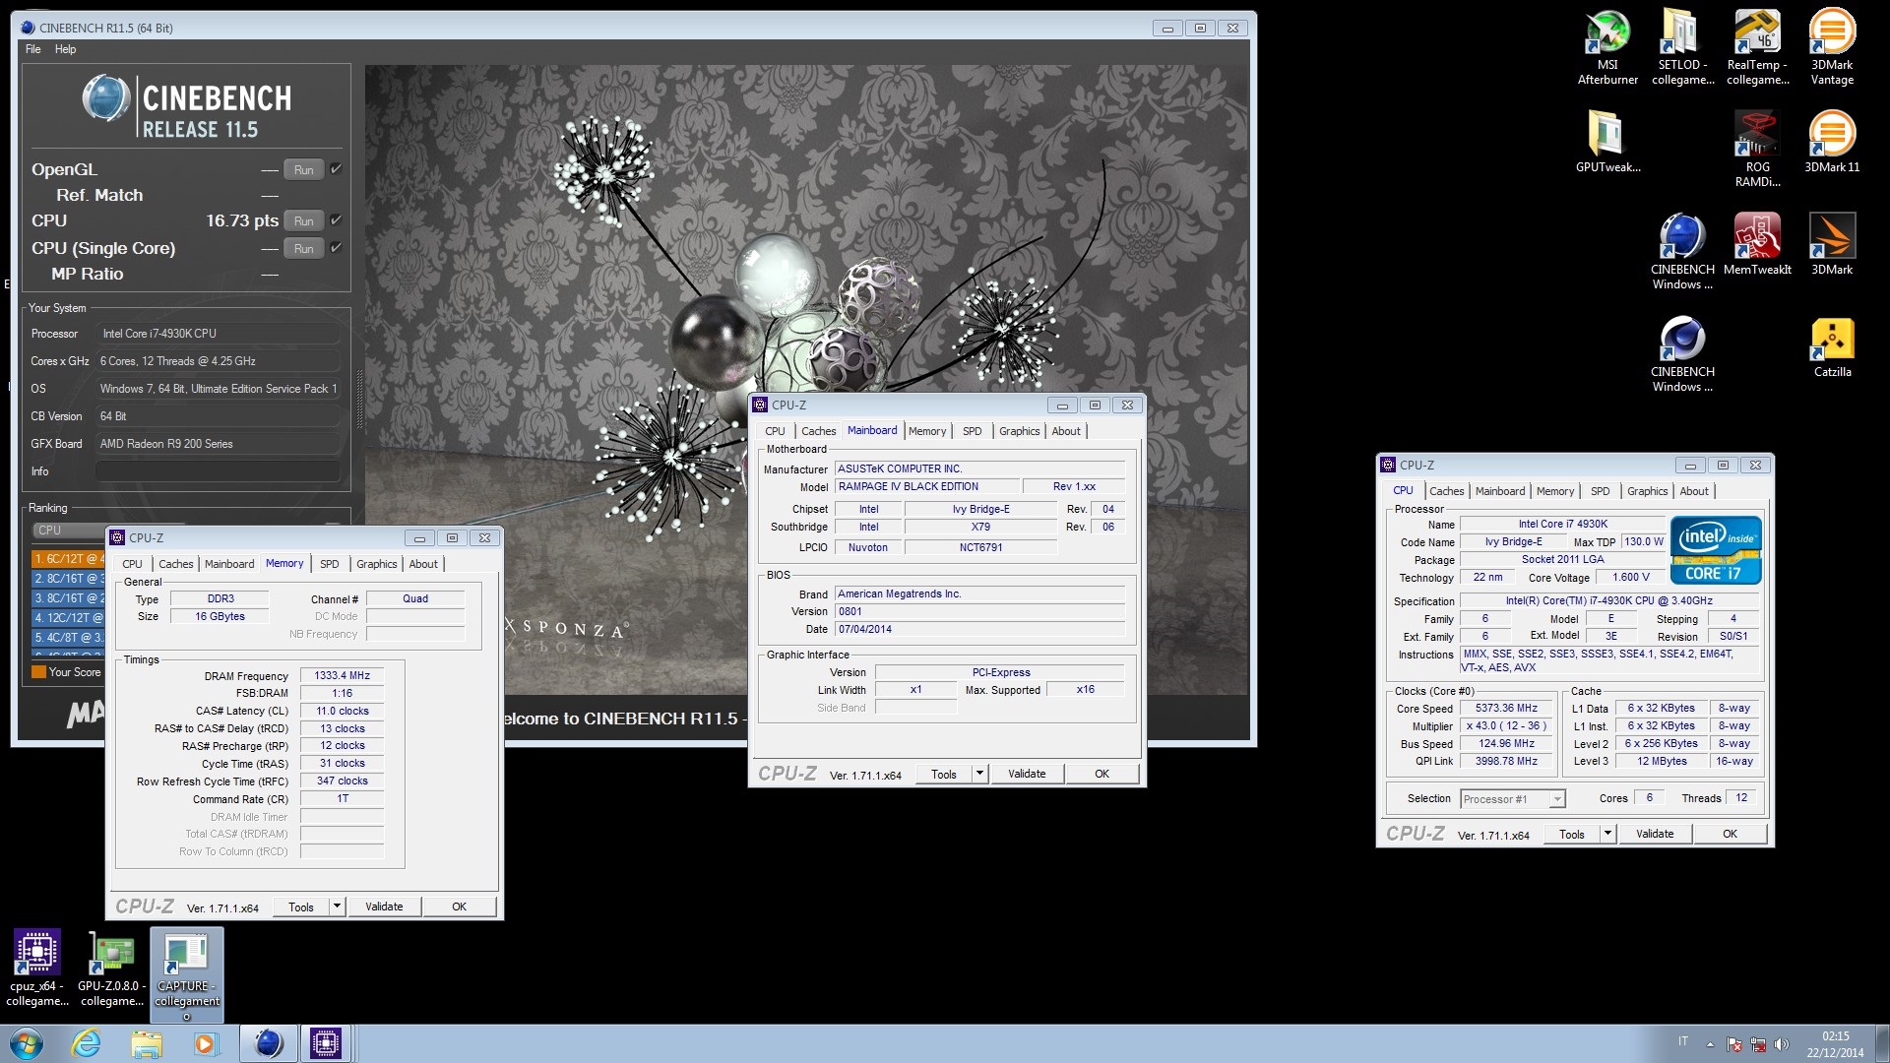Select ranking entry '1. 6C/12T'

[x=68, y=559]
